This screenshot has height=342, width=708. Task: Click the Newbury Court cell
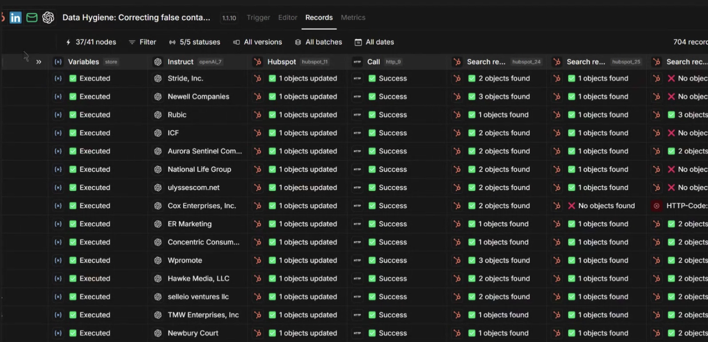tap(198, 333)
